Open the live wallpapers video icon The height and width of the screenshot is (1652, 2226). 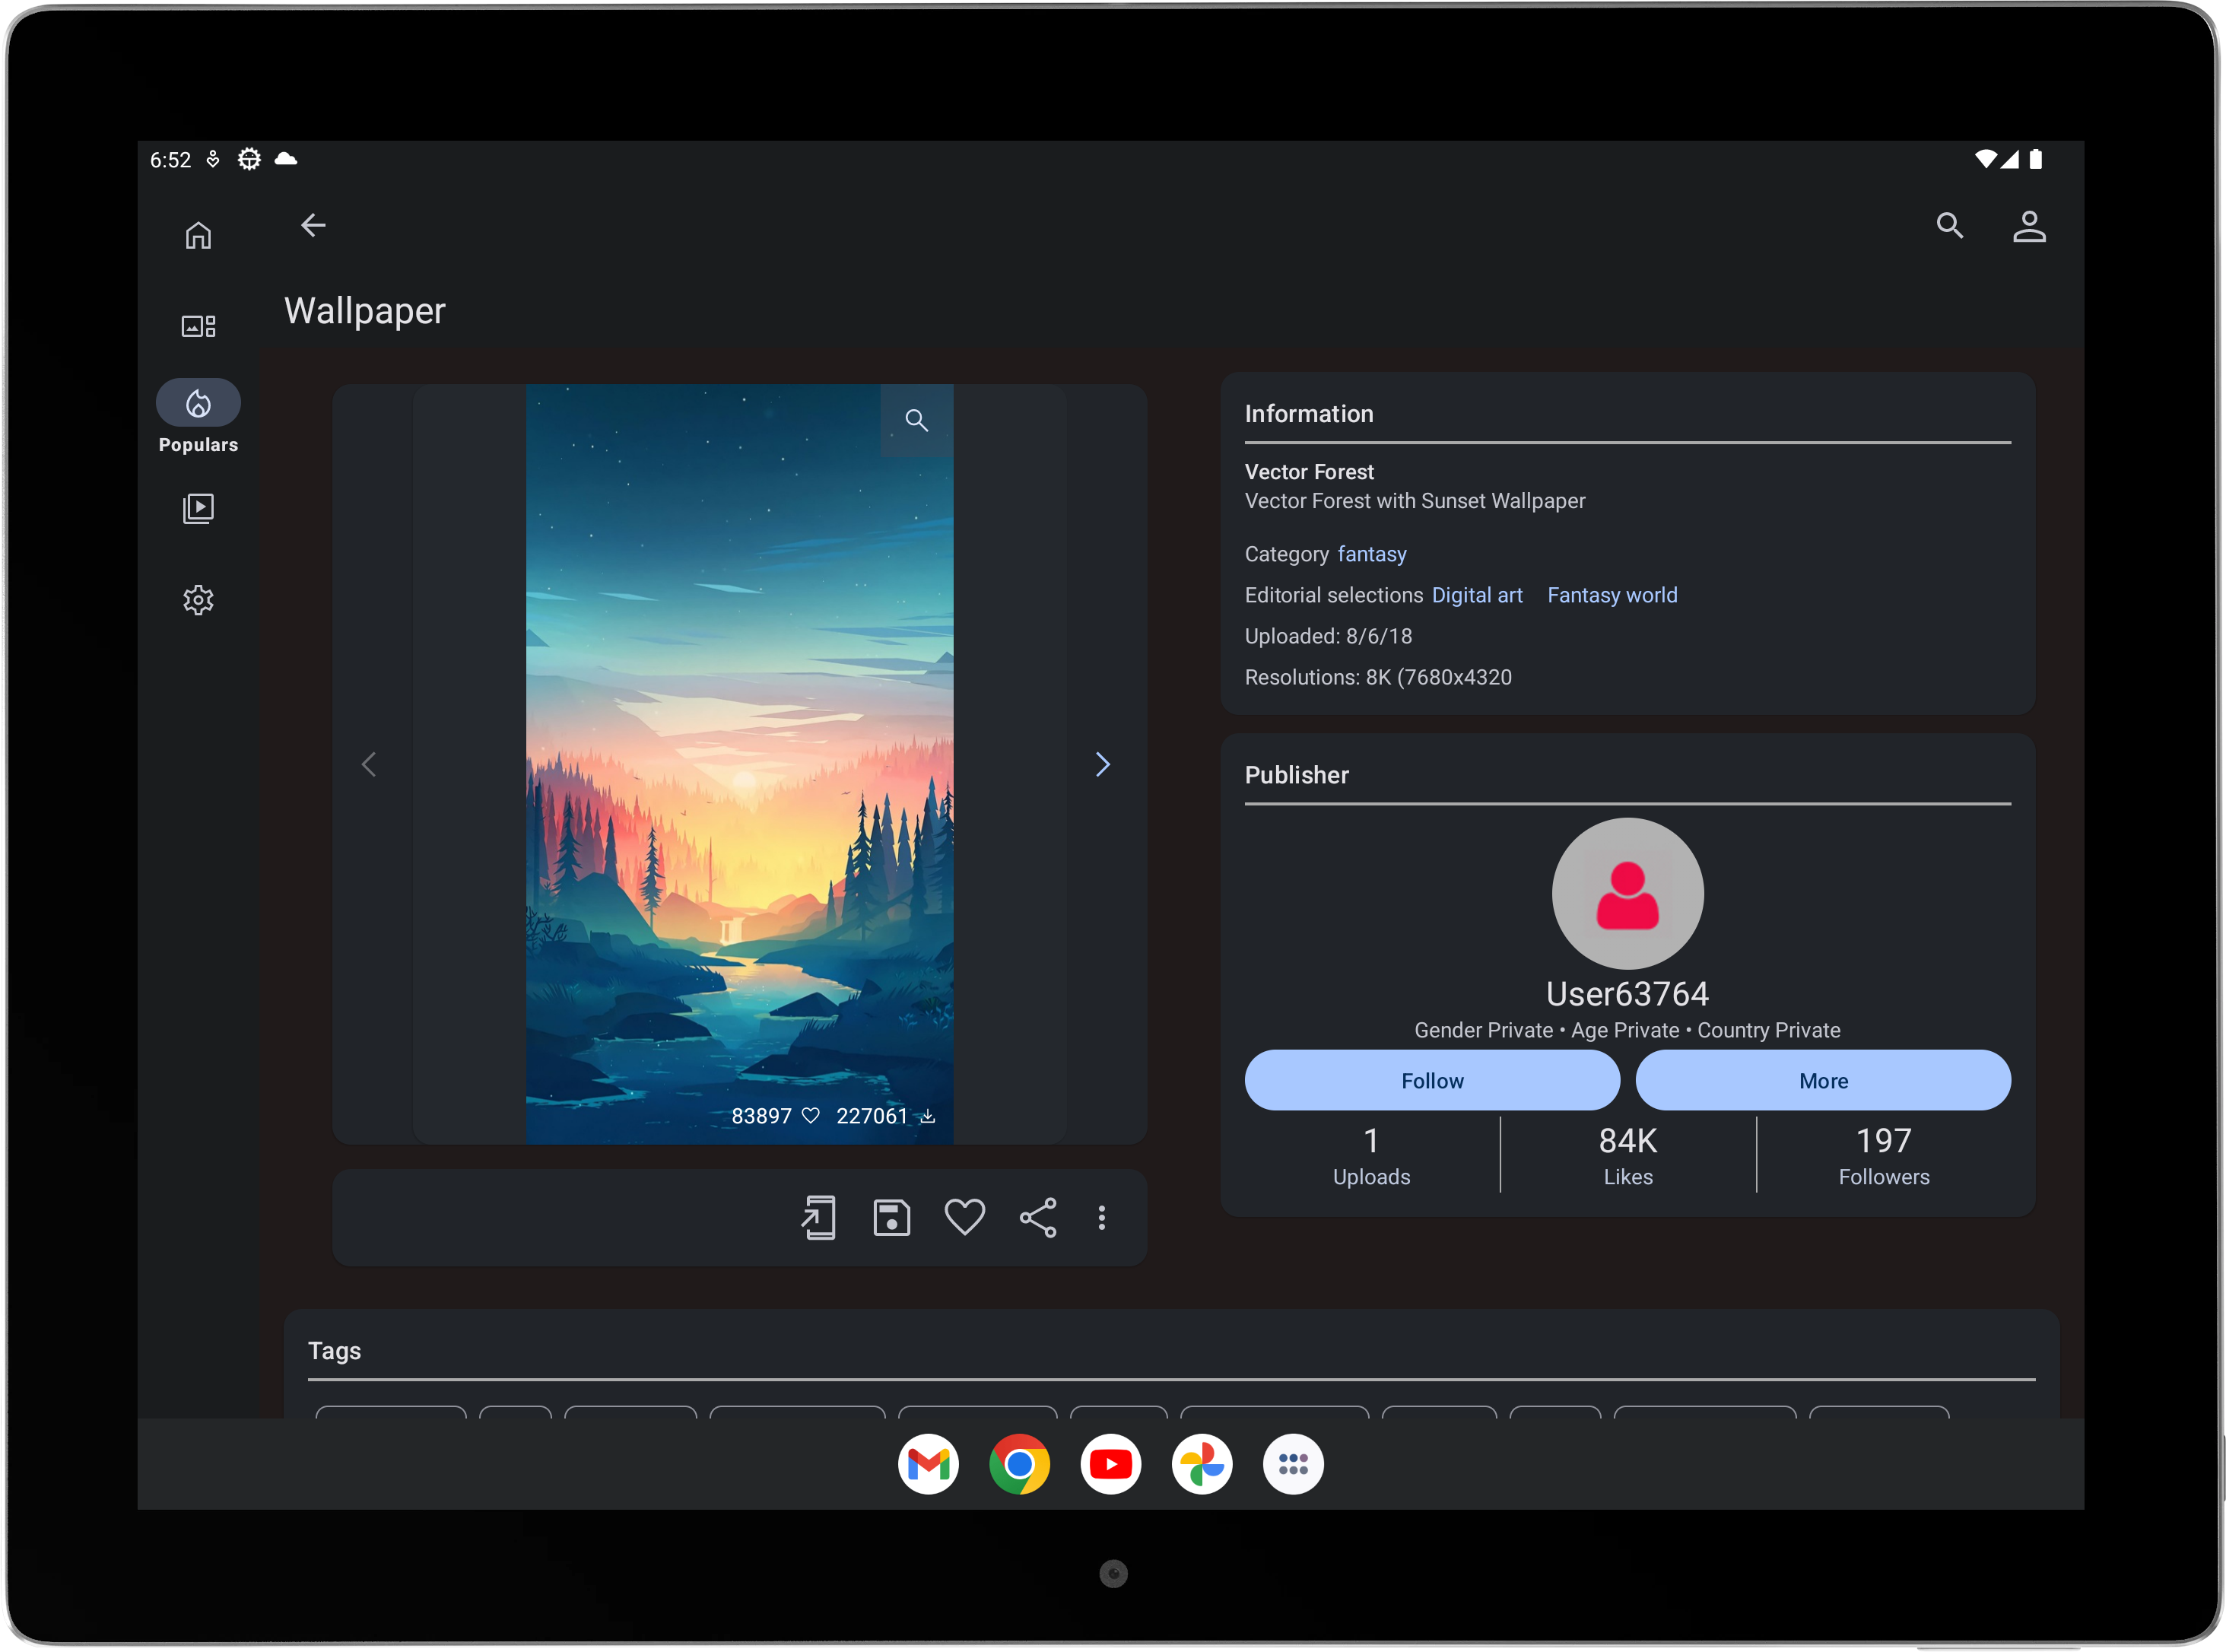click(198, 508)
